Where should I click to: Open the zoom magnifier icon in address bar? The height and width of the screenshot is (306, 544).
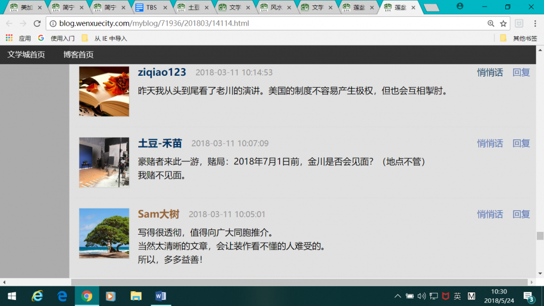pos(491,23)
